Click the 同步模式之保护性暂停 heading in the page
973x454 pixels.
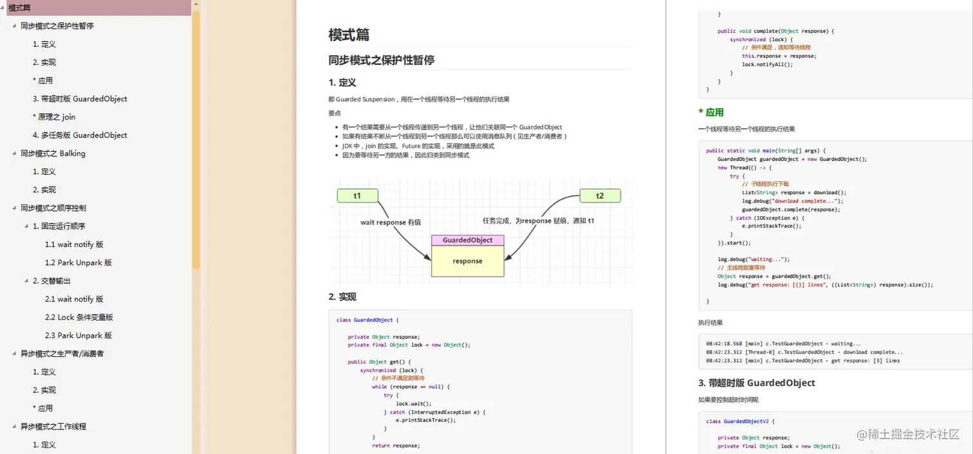(382, 60)
